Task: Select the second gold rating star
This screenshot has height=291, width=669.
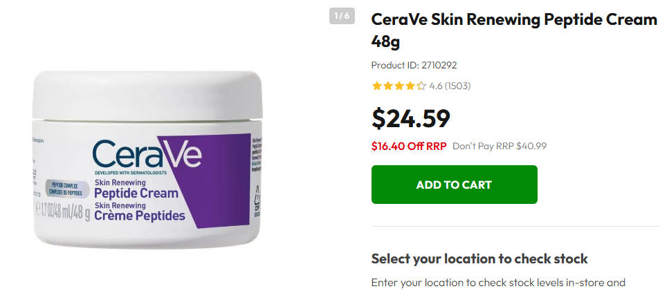Action: point(387,86)
